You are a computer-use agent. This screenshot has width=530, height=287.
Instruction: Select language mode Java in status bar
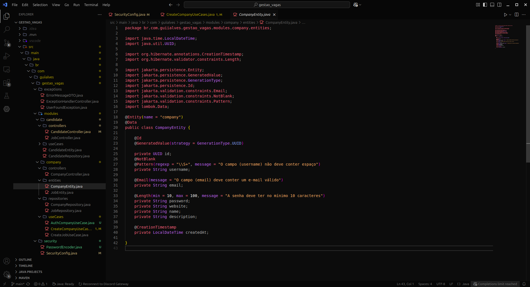point(466,284)
